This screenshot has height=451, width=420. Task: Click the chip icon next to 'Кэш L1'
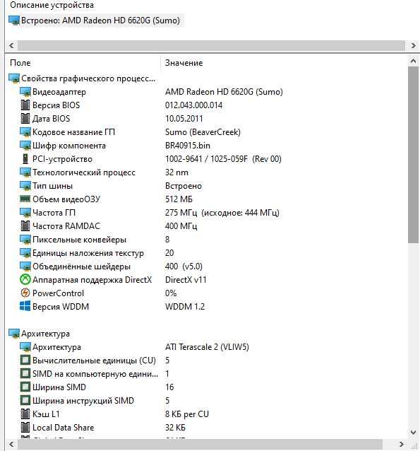coord(25,414)
